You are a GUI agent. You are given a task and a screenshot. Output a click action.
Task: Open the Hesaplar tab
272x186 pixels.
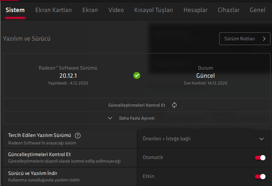(196, 10)
